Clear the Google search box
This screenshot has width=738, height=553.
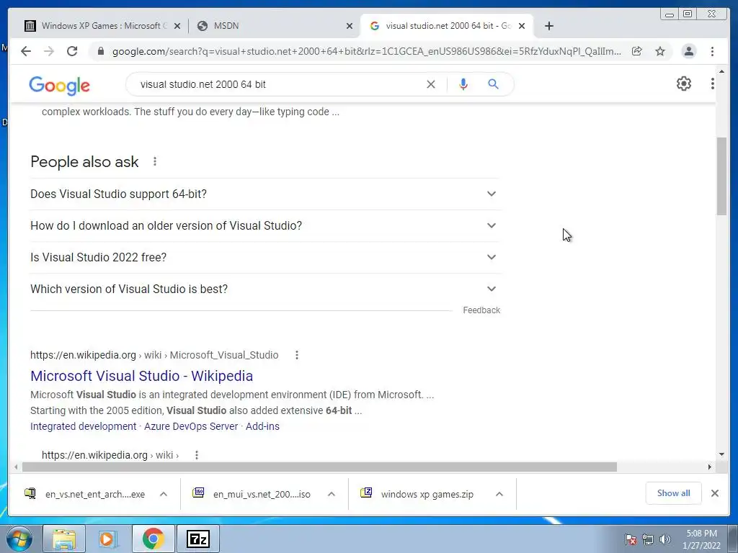pyautogui.click(x=431, y=84)
